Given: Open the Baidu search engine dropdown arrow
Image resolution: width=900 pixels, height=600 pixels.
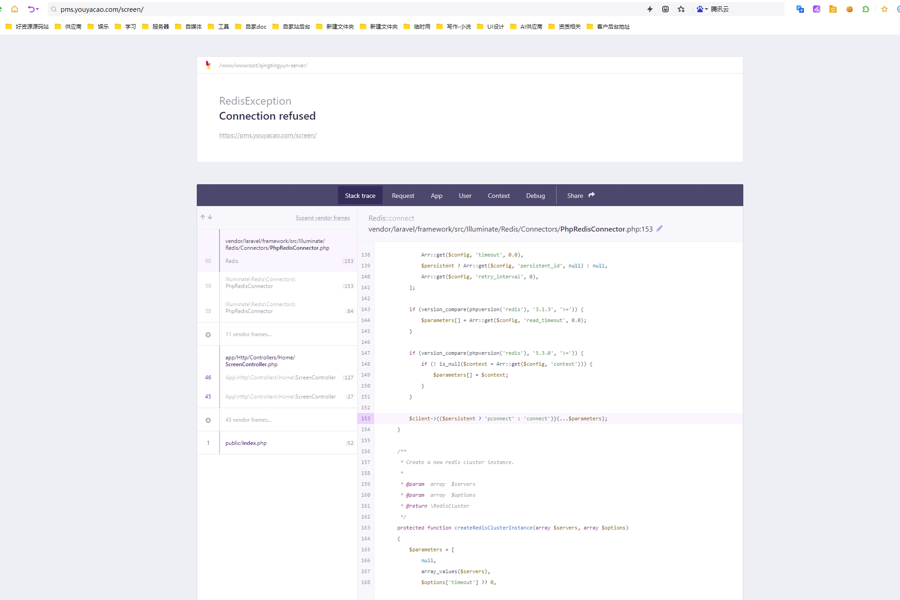Looking at the screenshot, I should click(706, 9).
